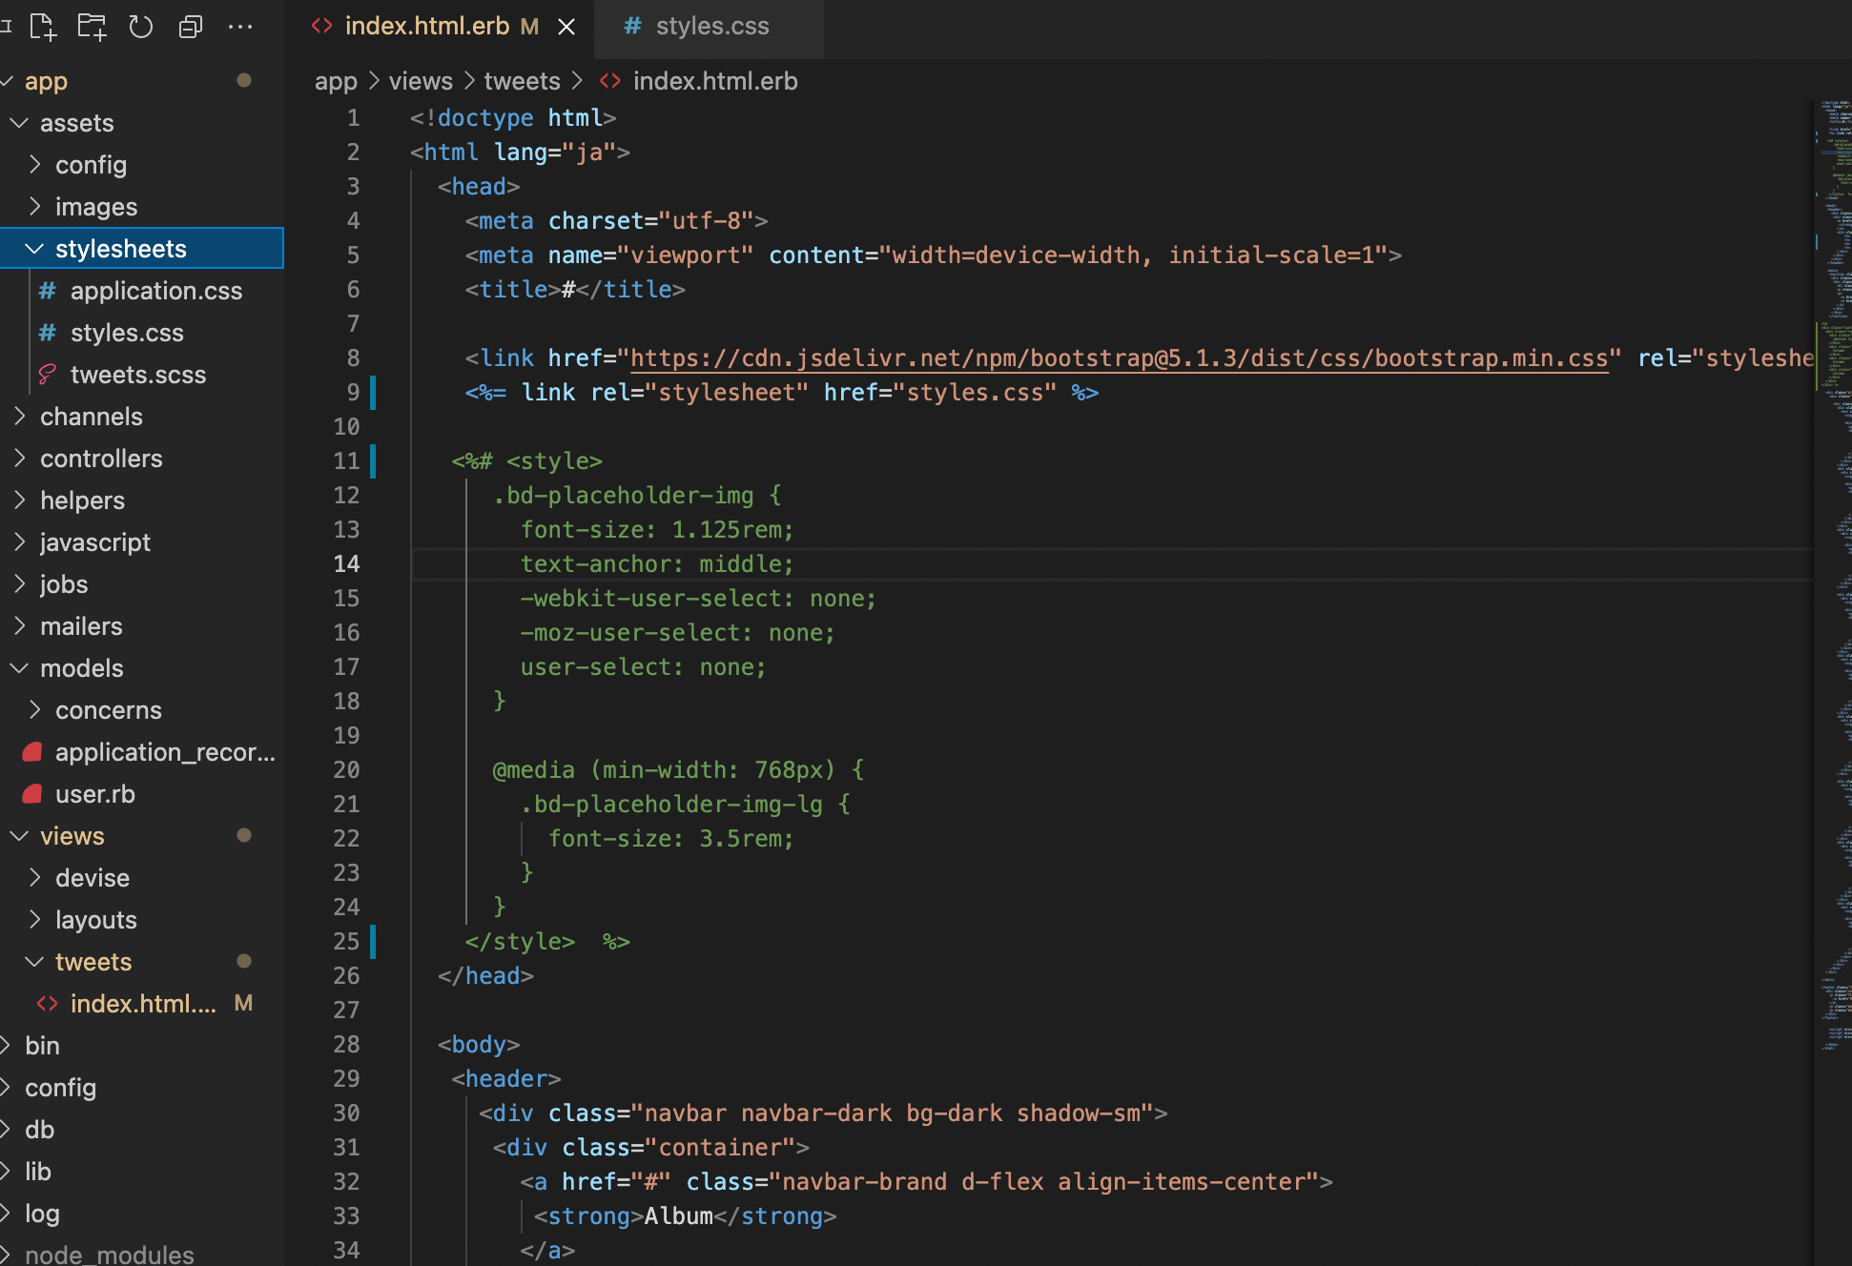Click the Album strong text line
Image resolution: width=1852 pixels, height=1266 pixels.
click(685, 1216)
